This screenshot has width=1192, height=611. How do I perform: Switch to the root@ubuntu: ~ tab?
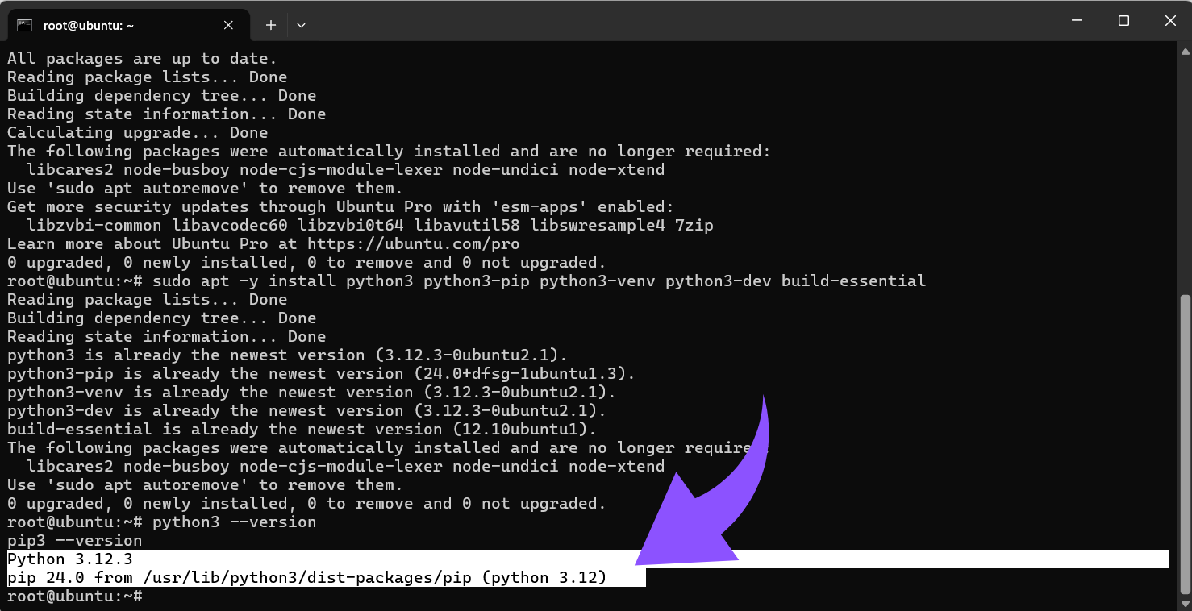coord(121,25)
